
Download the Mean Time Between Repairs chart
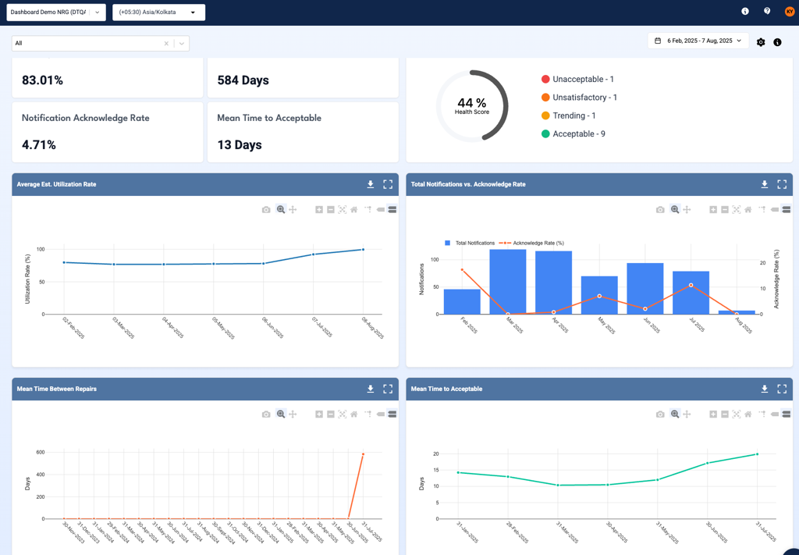click(371, 389)
